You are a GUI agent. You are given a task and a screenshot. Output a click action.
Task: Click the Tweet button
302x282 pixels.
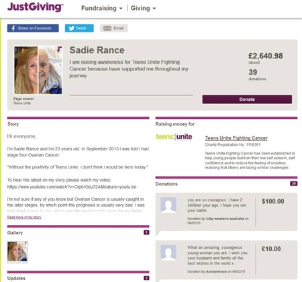pyautogui.click(x=79, y=28)
